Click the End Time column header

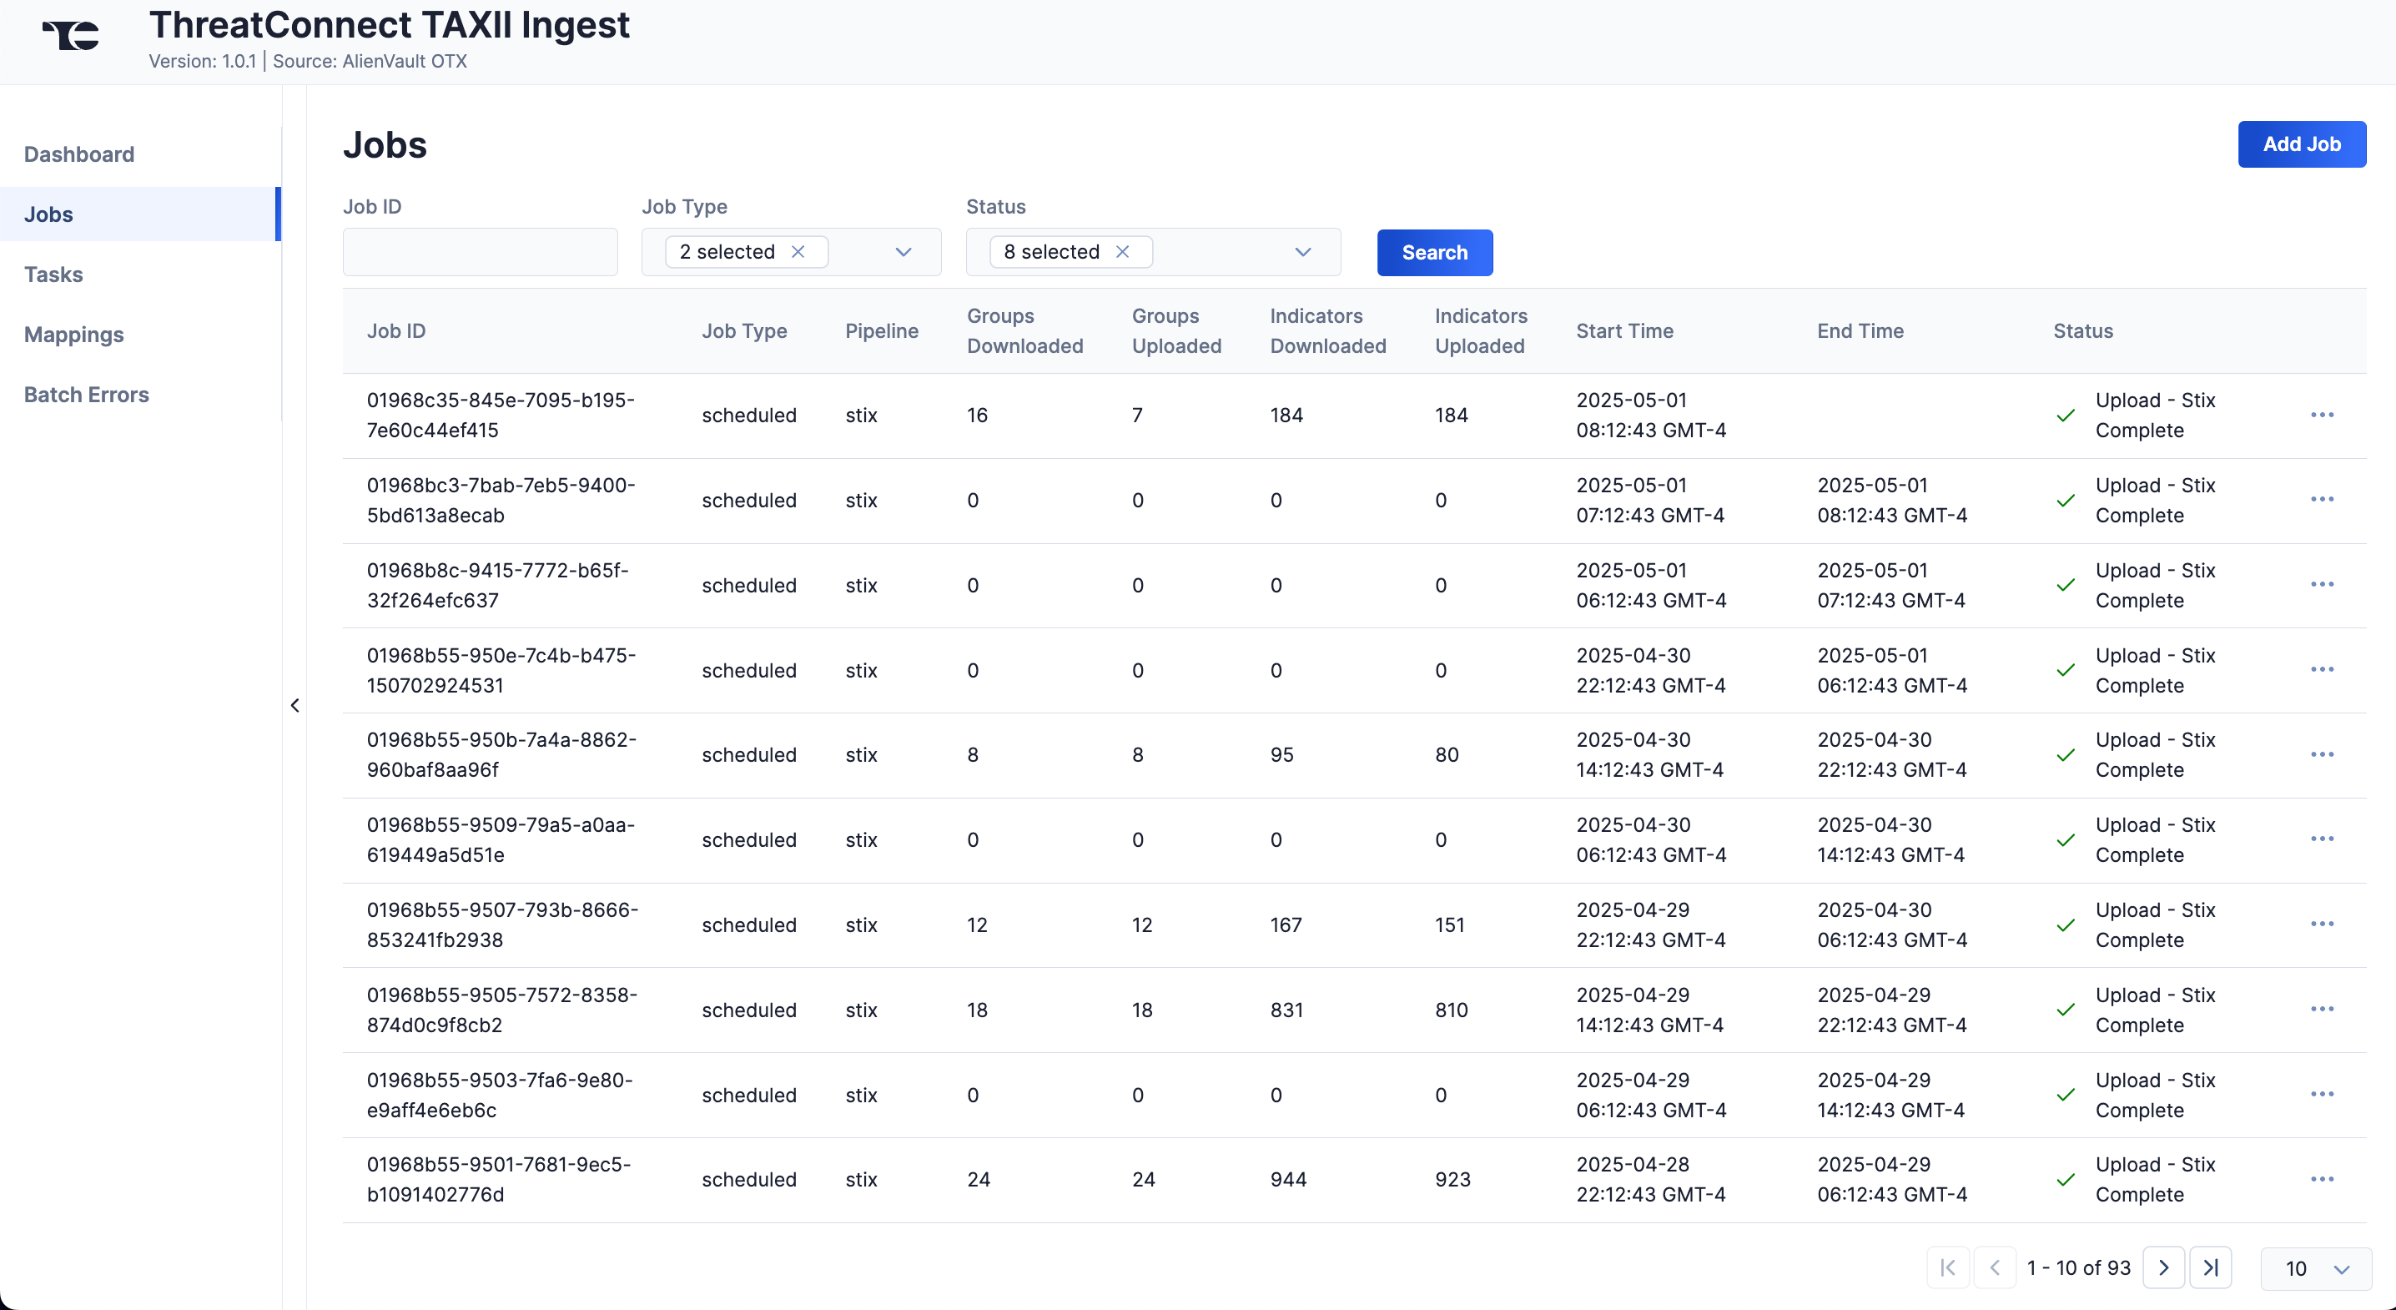click(x=1860, y=331)
